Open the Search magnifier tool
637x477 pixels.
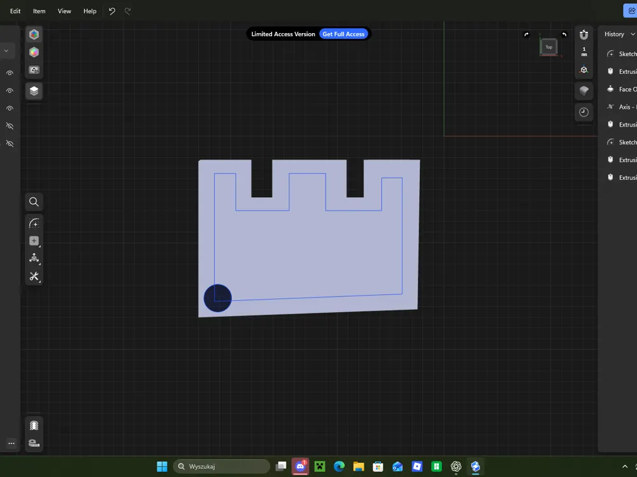(34, 202)
